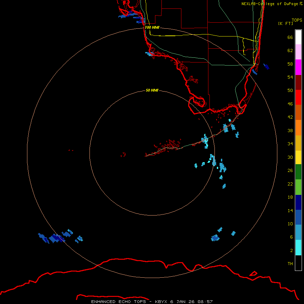The width and height of the screenshot is (304, 304).
Task: Click the '14' legend value
Action: tap(290, 210)
